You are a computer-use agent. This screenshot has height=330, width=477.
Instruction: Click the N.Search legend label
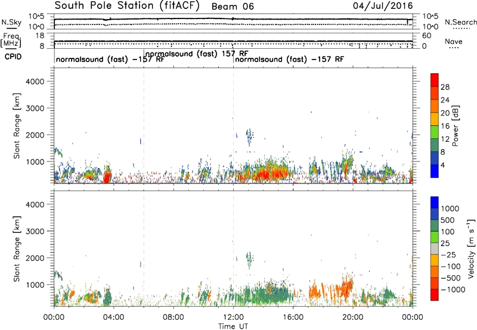tap(460, 22)
